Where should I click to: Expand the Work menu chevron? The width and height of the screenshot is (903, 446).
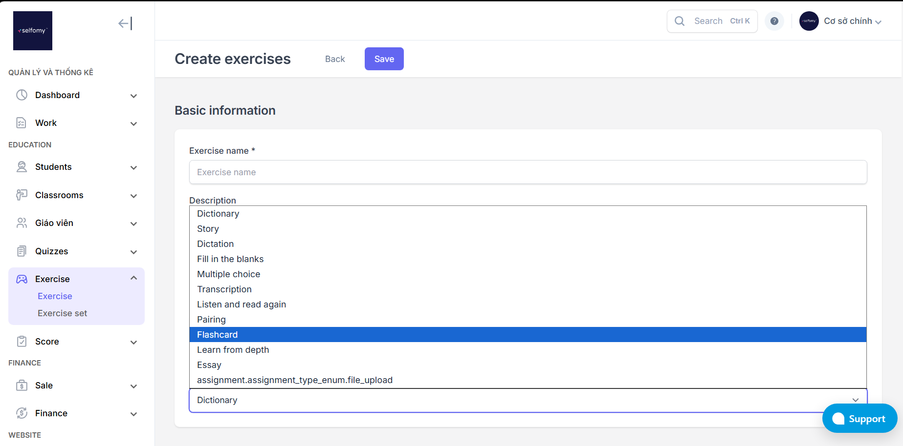pos(133,123)
